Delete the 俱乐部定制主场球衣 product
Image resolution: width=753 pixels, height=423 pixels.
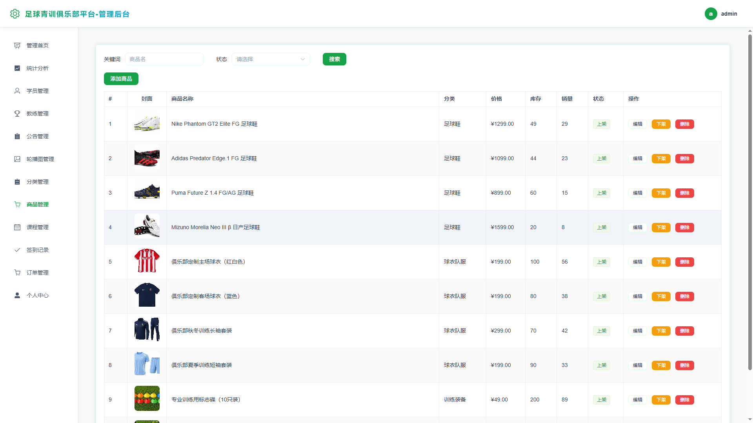685,262
